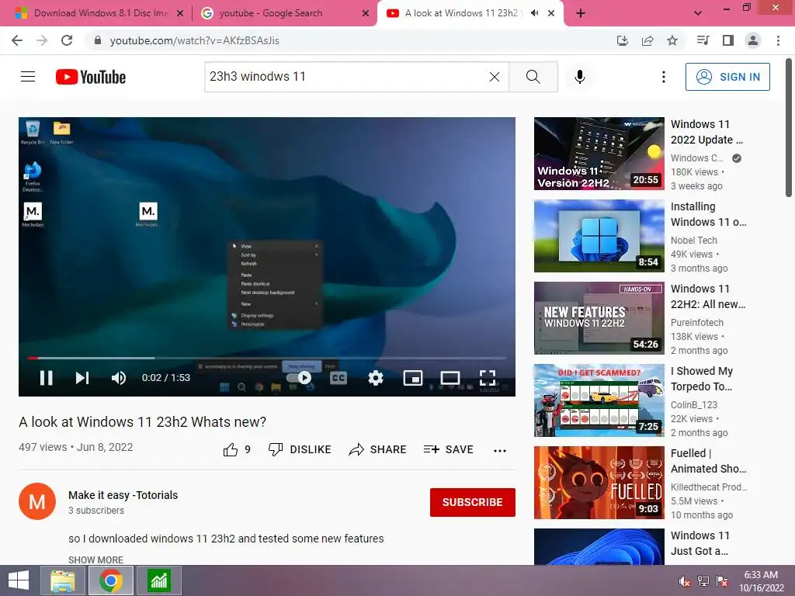Turn on closed captions (CC)

[x=338, y=378]
